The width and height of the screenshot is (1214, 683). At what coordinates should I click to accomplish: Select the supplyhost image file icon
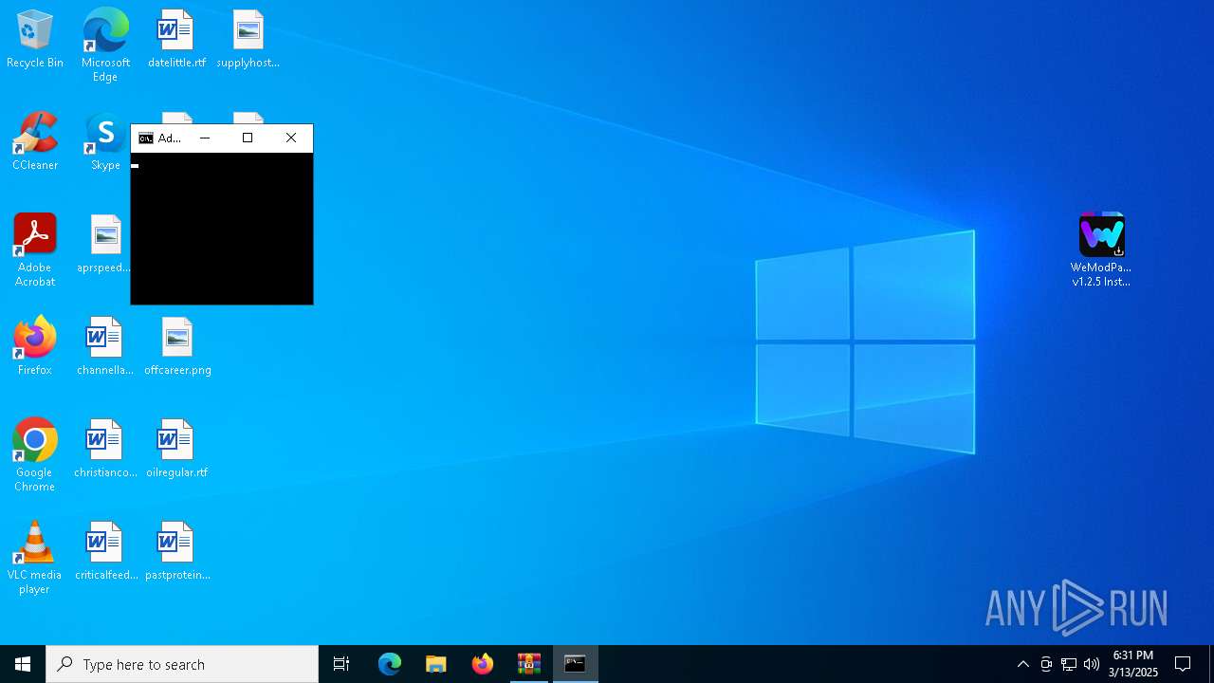pos(248,40)
